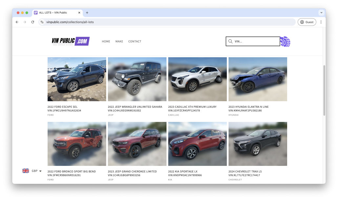
Task: View site information icon in address bar
Action: [x=42, y=22]
